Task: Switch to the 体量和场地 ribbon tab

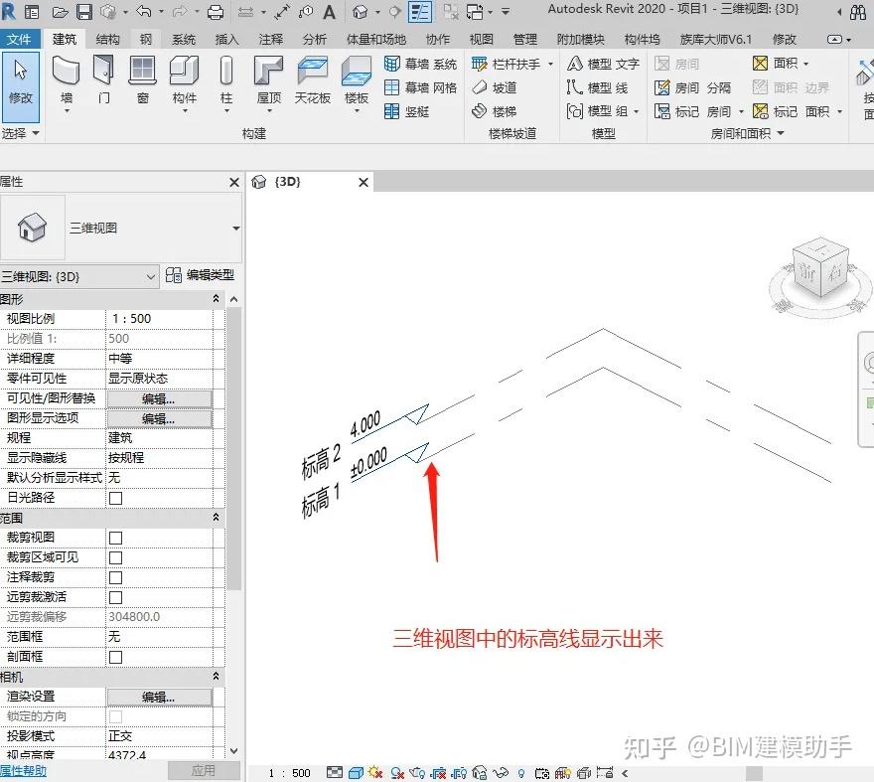Action: click(x=375, y=39)
